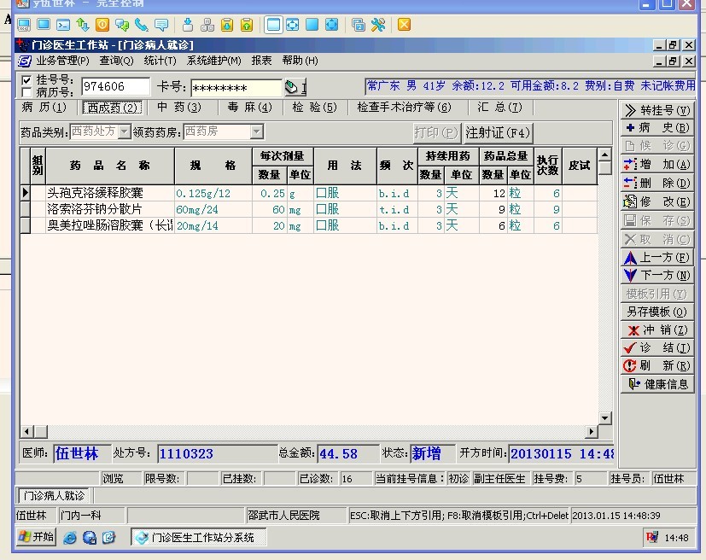Click the 修改(E) button

coord(657,201)
